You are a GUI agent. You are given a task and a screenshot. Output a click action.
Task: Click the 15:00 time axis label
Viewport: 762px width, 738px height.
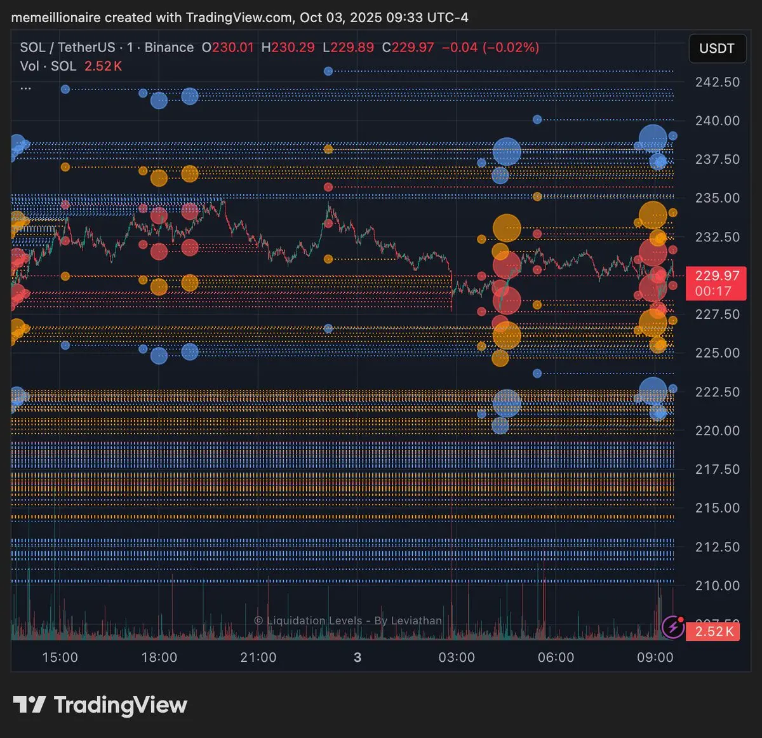click(x=60, y=658)
